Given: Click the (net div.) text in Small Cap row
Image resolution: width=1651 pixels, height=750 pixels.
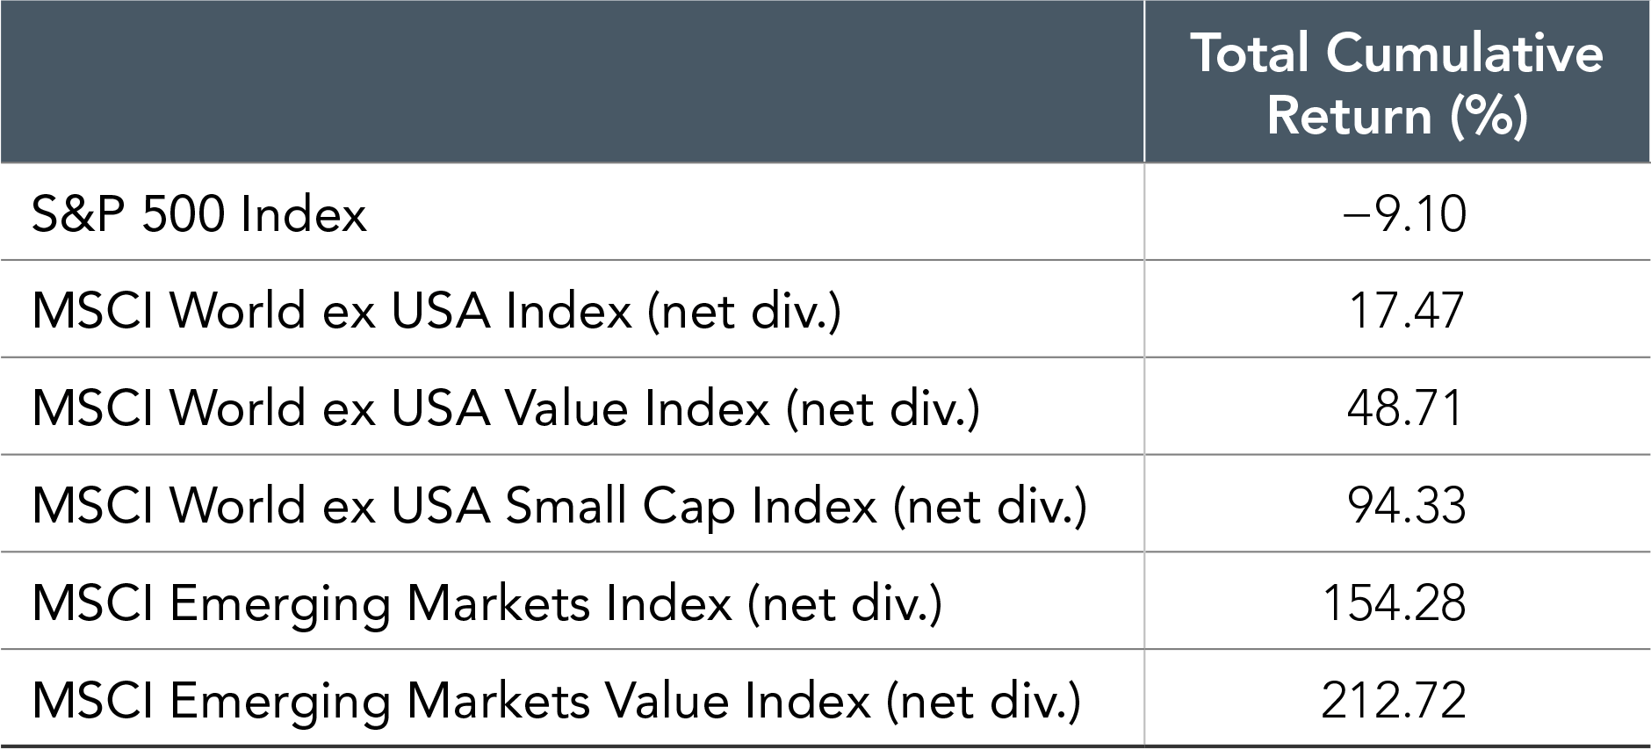Looking at the screenshot, I should pyautogui.click(x=991, y=507).
